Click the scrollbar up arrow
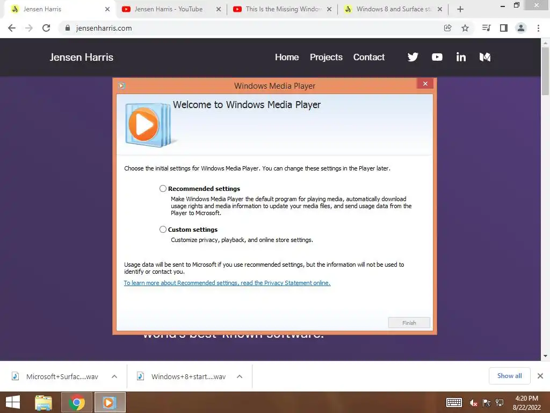550x413 pixels. click(x=545, y=42)
